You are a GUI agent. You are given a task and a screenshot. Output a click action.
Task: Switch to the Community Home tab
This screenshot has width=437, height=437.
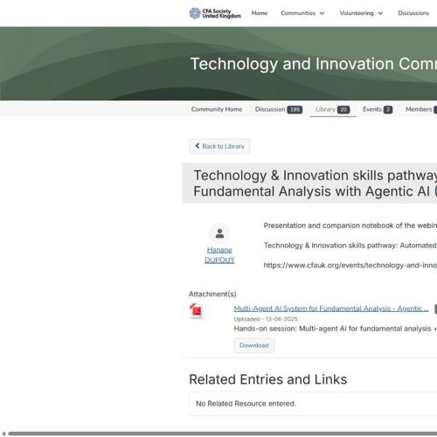tap(217, 109)
